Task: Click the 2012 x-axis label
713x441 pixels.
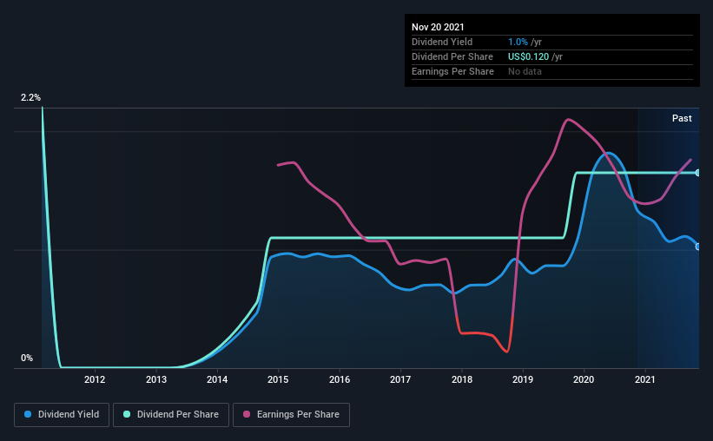Action: pos(95,379)
